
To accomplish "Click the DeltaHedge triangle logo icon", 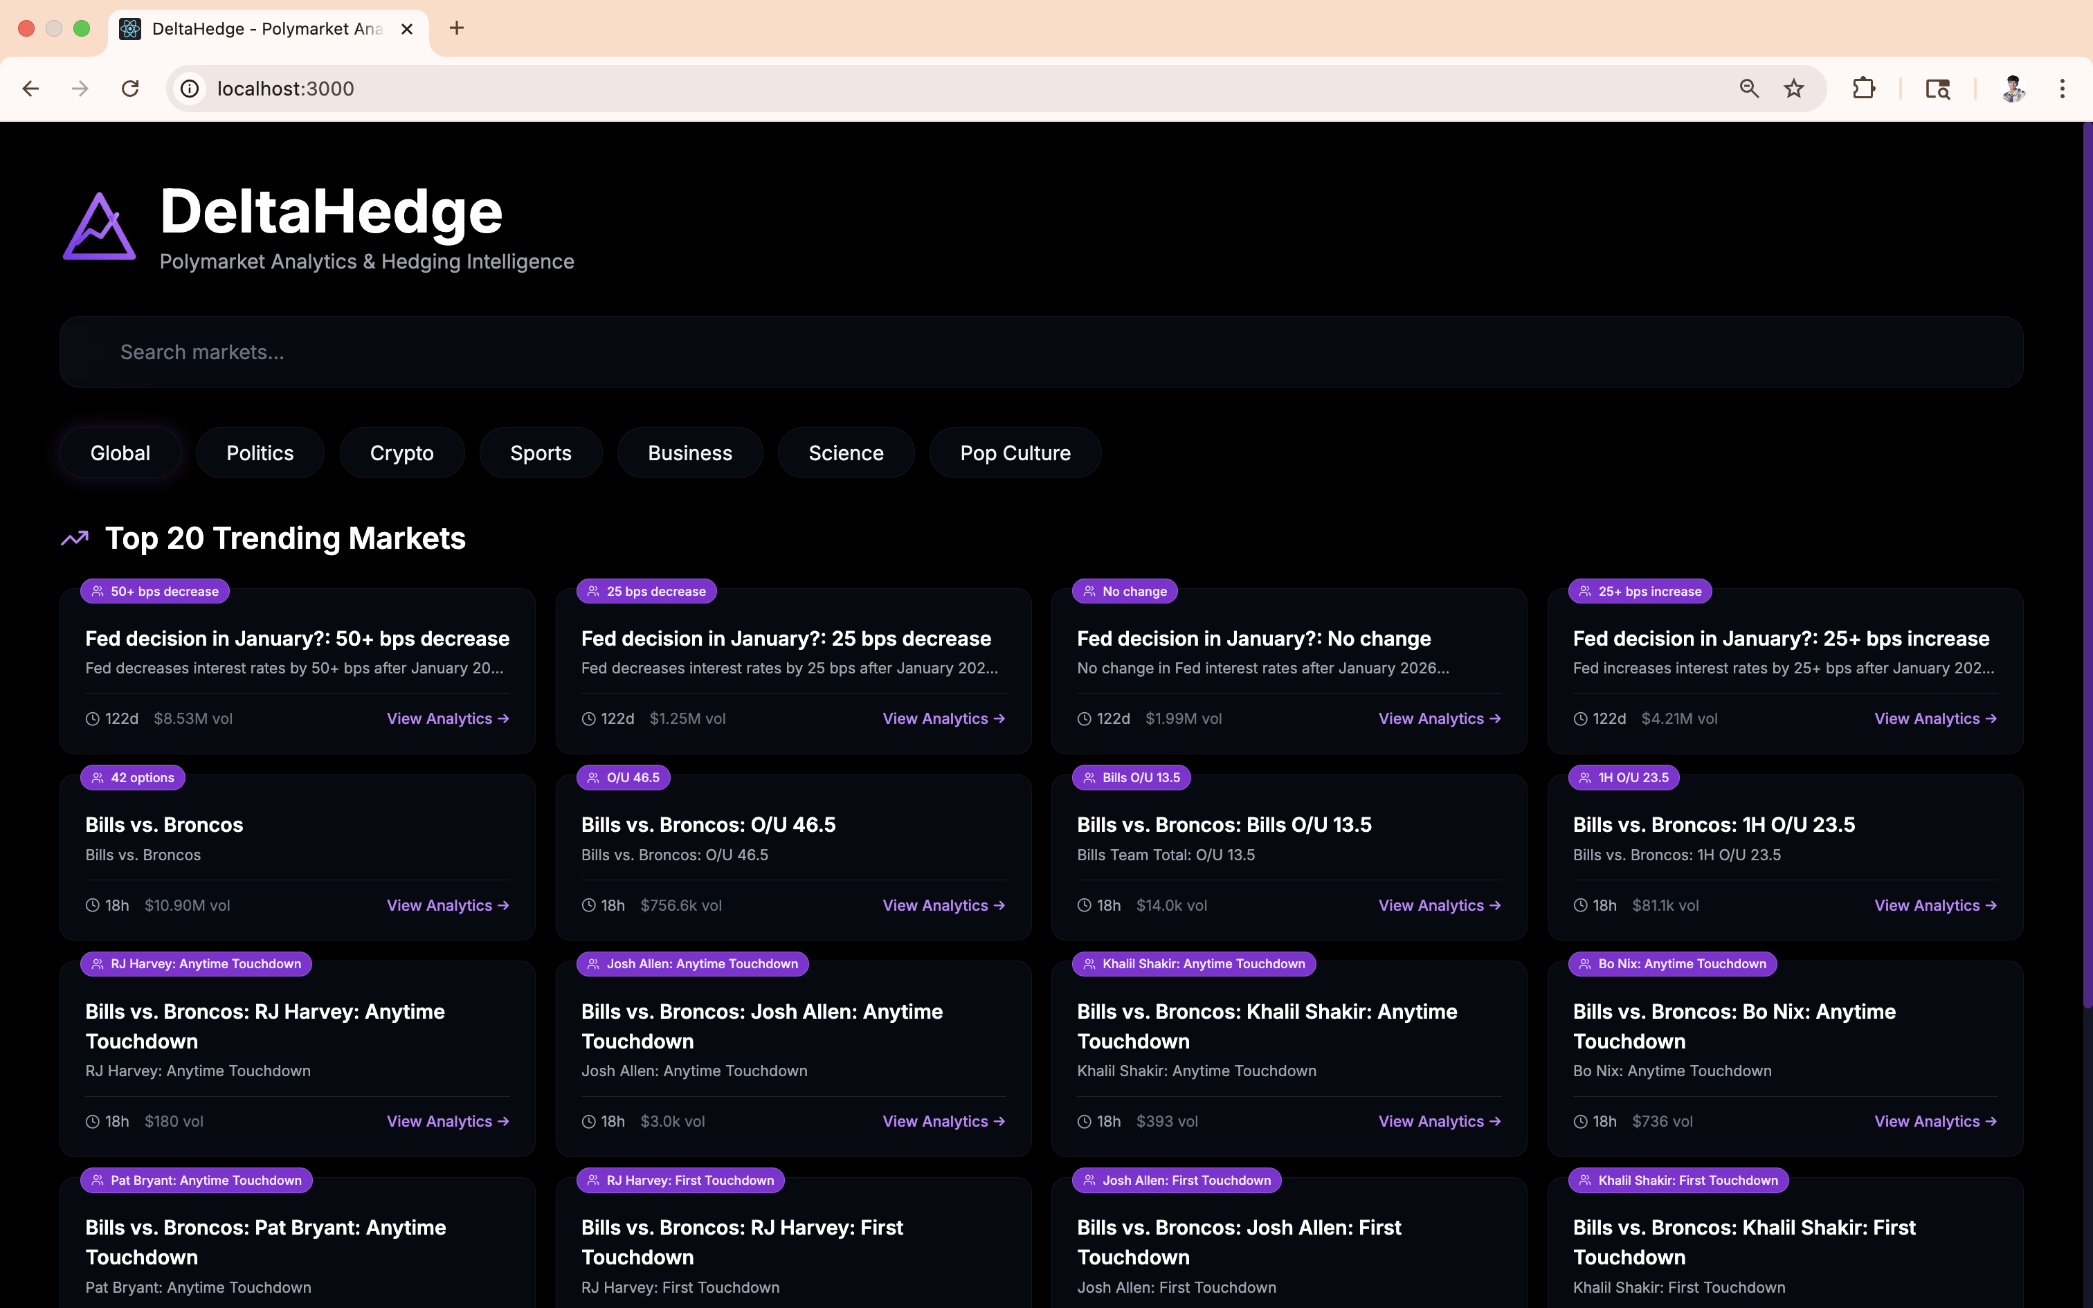I will coord(98,227).
